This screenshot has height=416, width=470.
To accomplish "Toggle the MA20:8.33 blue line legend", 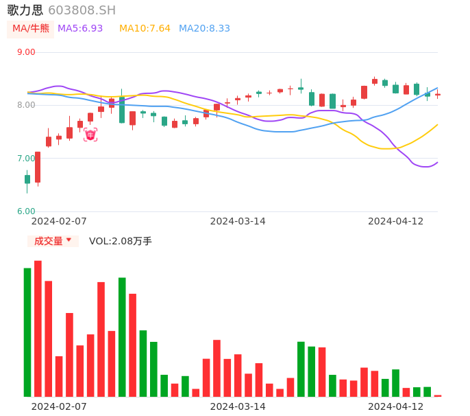I will coord(204,29).
